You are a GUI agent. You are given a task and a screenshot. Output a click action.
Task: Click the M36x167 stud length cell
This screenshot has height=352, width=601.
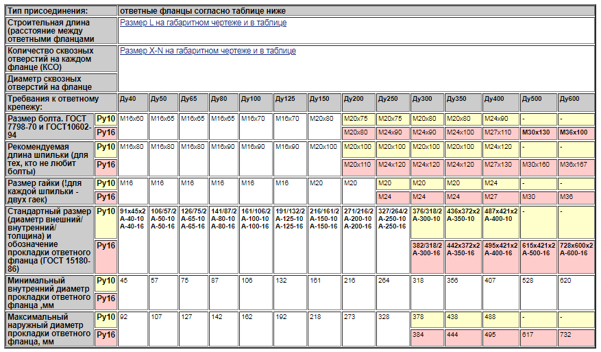(576, 167)
